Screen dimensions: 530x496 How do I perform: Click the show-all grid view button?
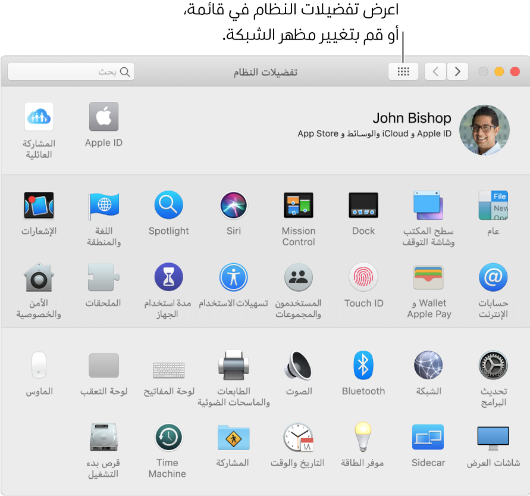(x=403, y=71)
